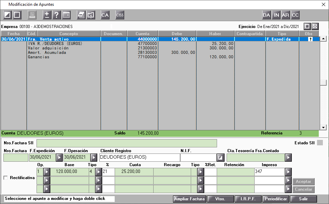The width and height of the screenshot is (329, 204).
Task: Open the F.Operación date picker arrow
Action: 94,158
